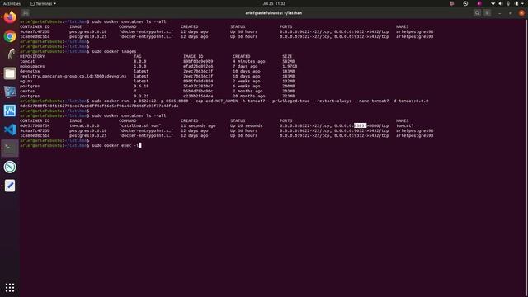Screen dimensions: 528x297
Task: Open the System Monitor dock icon
Action: 10,111
